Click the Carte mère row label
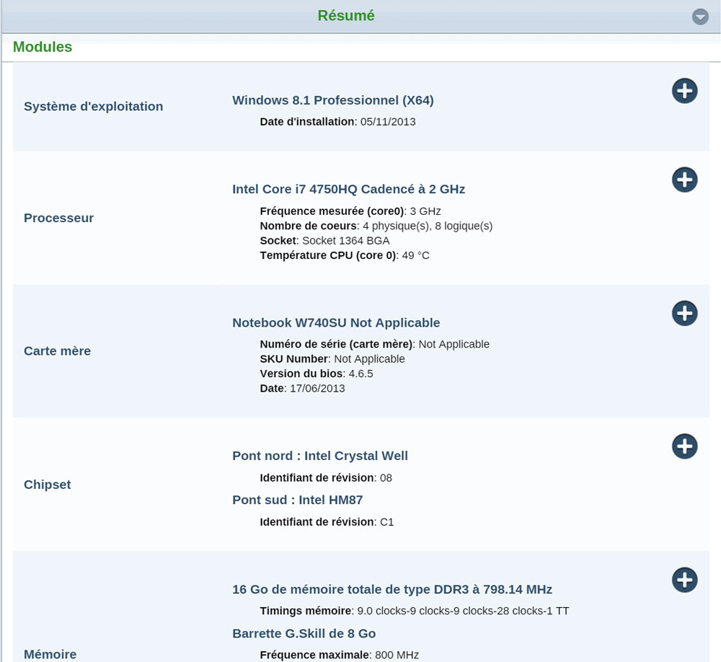721x662 pixels. [57, 351]
